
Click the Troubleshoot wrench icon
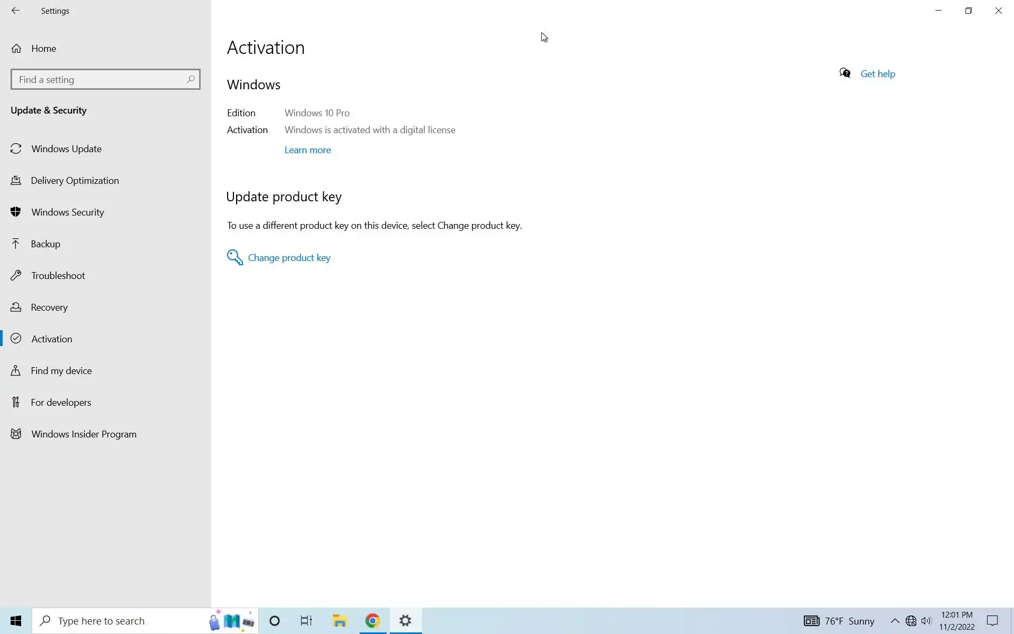(16, 275)
